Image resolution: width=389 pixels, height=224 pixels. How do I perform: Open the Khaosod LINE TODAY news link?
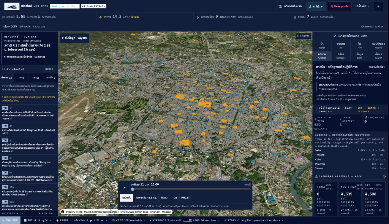27,116
